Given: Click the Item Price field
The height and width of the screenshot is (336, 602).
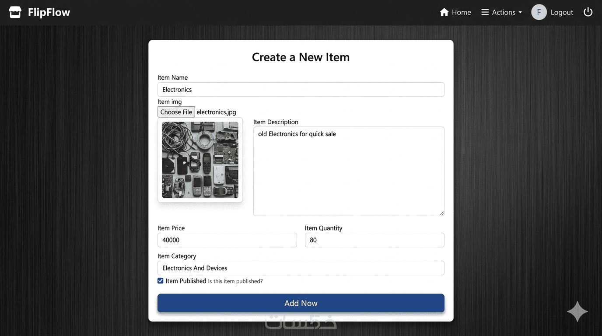Looking at the screenshot, I should coord(227,240).
